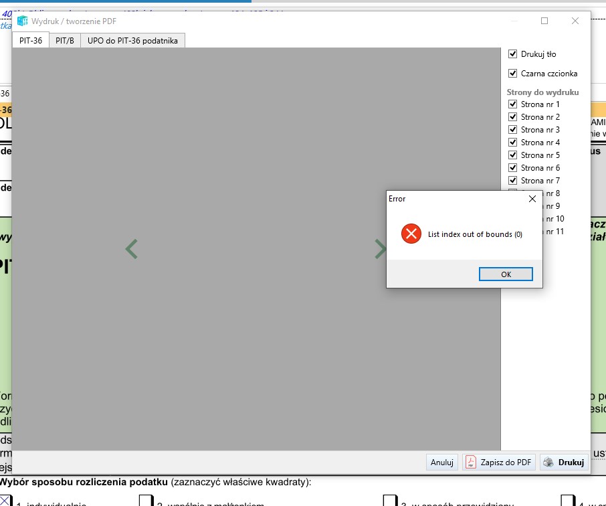Click the red error icon
Screen dimensions: 606x506
click(411, 234)
